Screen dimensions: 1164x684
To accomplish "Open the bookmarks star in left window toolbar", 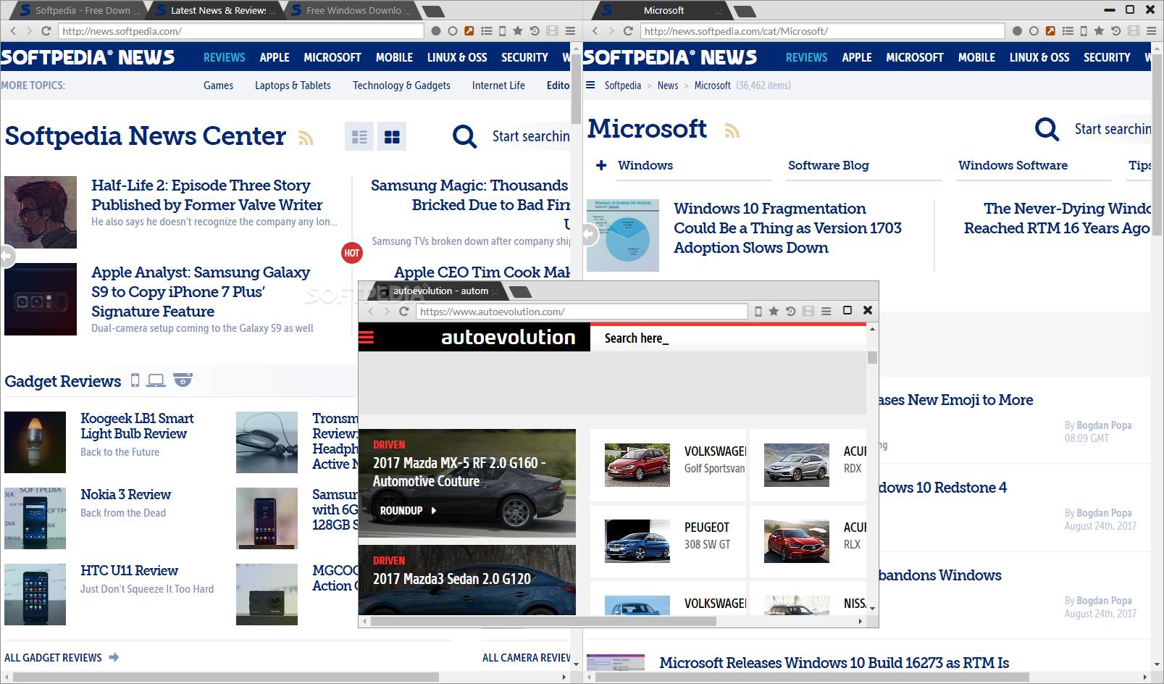I will (x=517, y=31).
